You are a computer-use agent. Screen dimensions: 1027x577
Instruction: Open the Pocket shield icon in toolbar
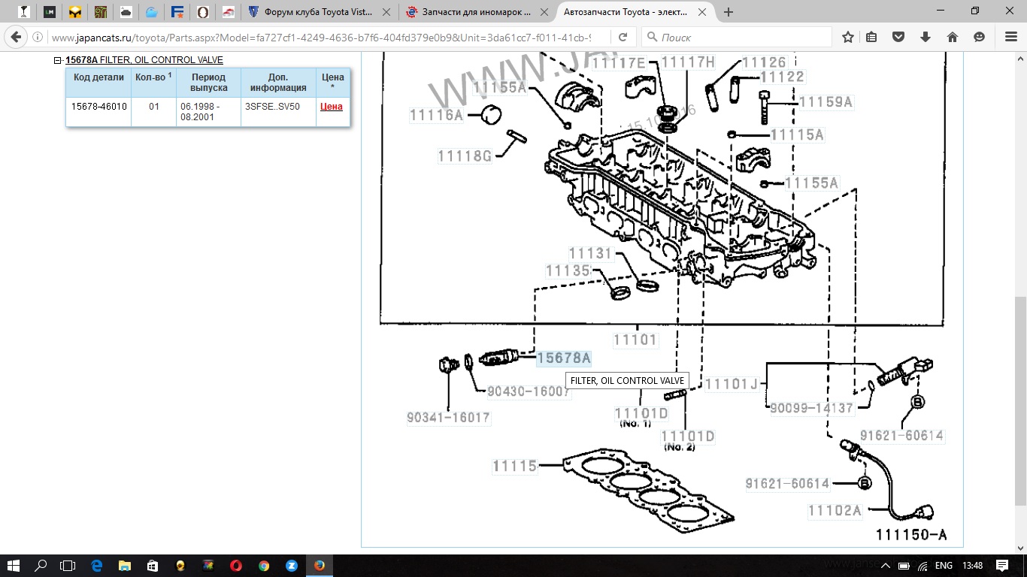(898, 37)
